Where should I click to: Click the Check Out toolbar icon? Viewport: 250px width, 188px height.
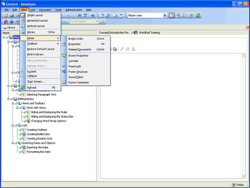click(115, 16)
